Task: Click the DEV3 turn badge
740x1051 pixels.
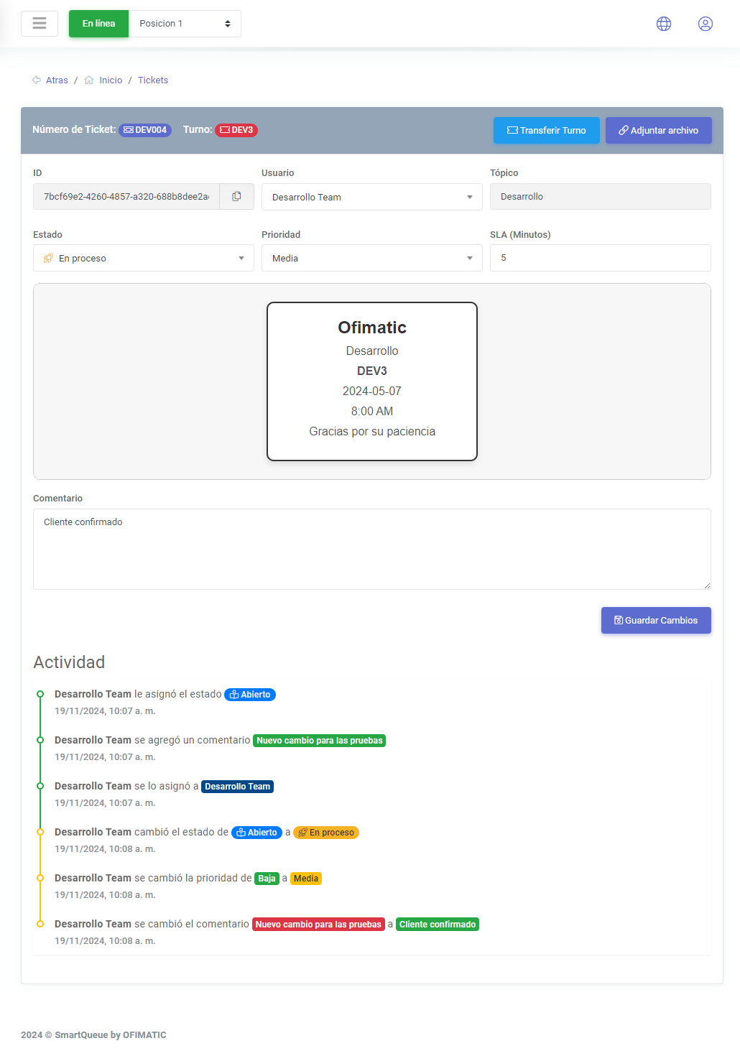Action: (236, 130)
